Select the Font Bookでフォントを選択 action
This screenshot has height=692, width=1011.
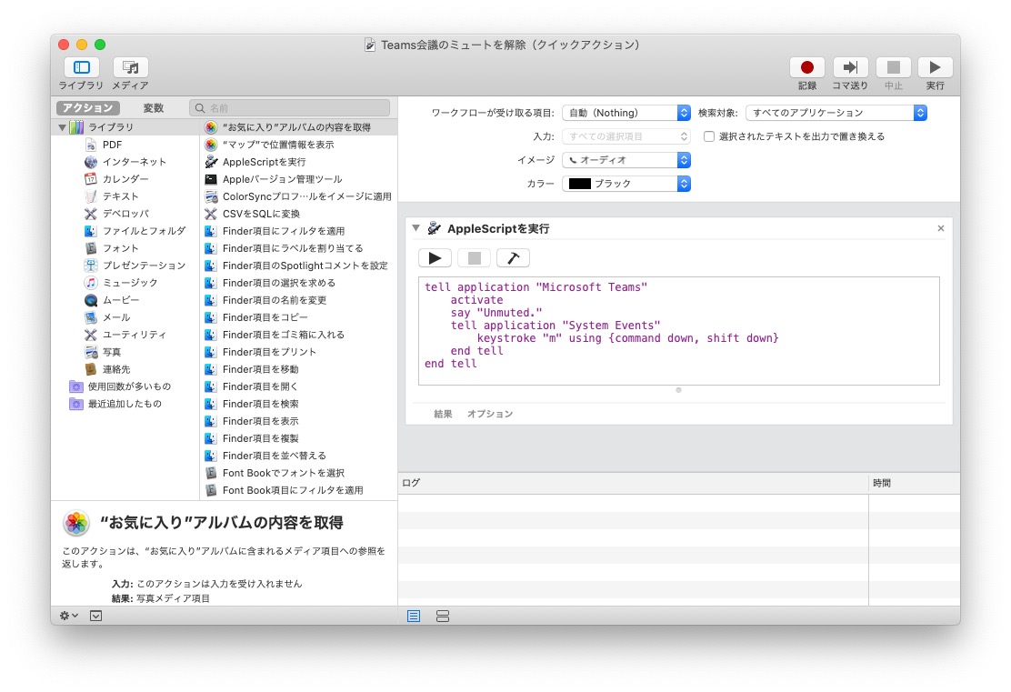pos(299,474)
